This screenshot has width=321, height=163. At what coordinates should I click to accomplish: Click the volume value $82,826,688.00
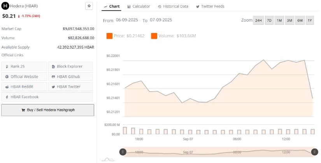click(81, 38)
